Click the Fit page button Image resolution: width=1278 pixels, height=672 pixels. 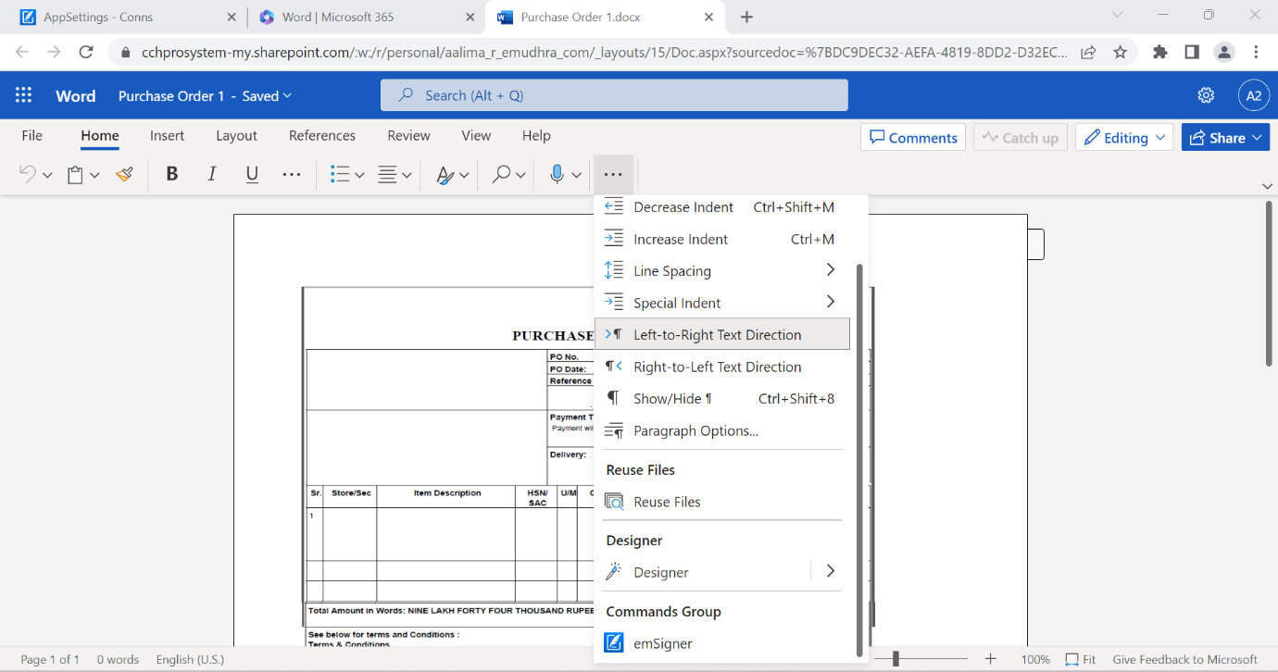pyautogui.click(x=1081, y=659)
